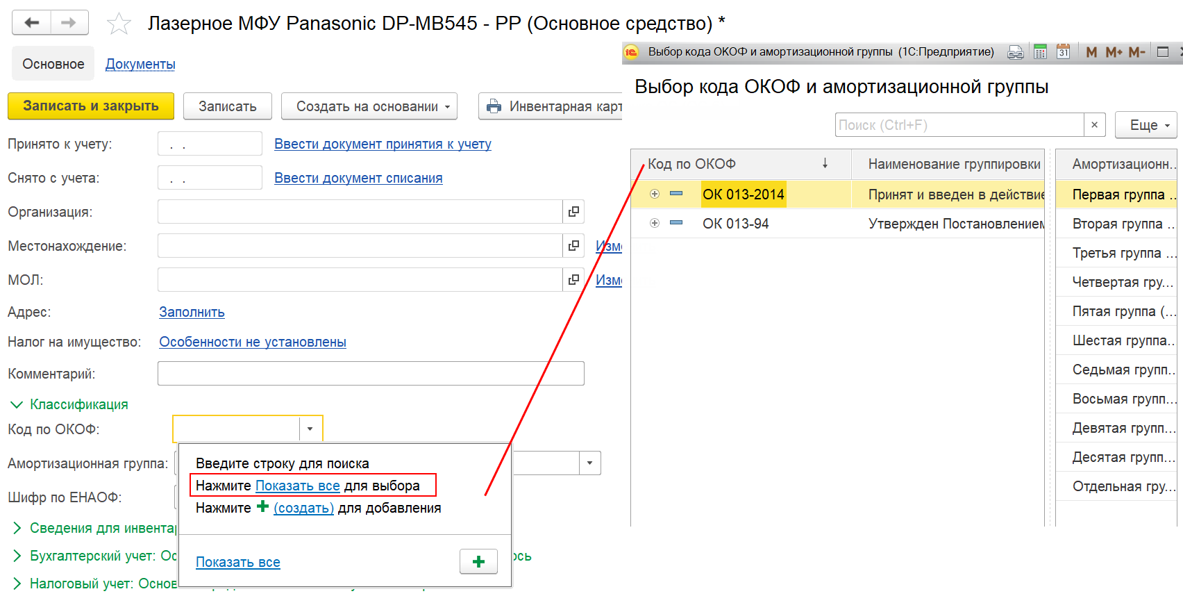Open the Создать на основании dropdown
1183x612 pixels.
369,106
